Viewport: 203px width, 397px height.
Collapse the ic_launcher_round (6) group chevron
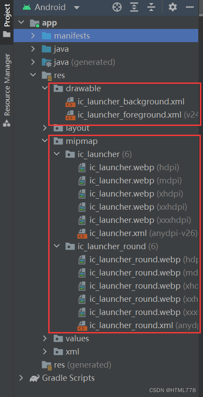pyautogui.click(x=57, y=246)
